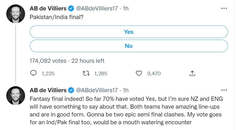
Task: Click verified badge on second tweet
Action: point(71,90)
